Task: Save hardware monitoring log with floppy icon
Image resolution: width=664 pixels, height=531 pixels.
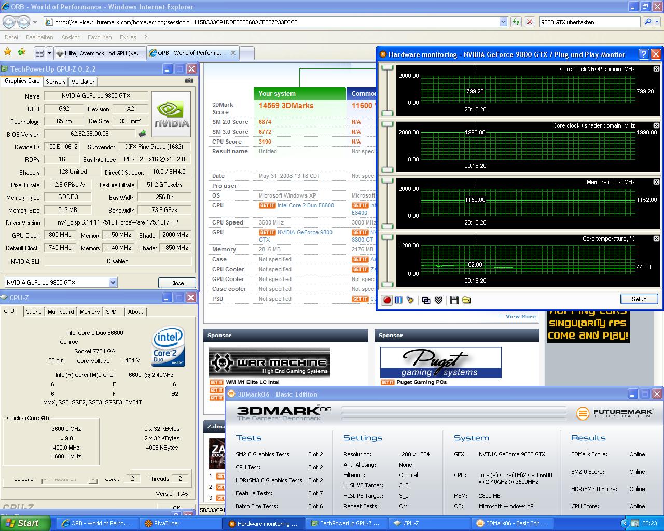Action: [x=454, y=300]
